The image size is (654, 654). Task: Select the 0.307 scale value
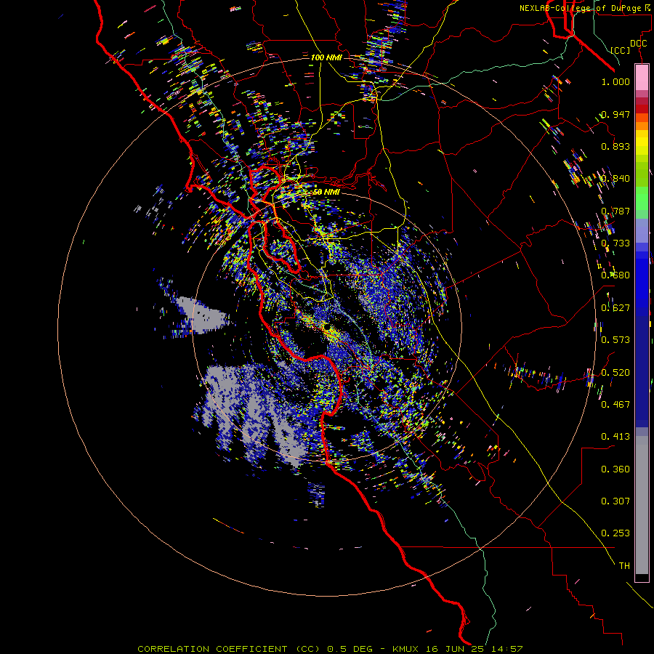(615, 501)
